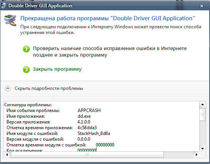Click the Сигнатура проблемы heading
The height and width of the screenshot is (164, 210).
(x=28, y=105)
